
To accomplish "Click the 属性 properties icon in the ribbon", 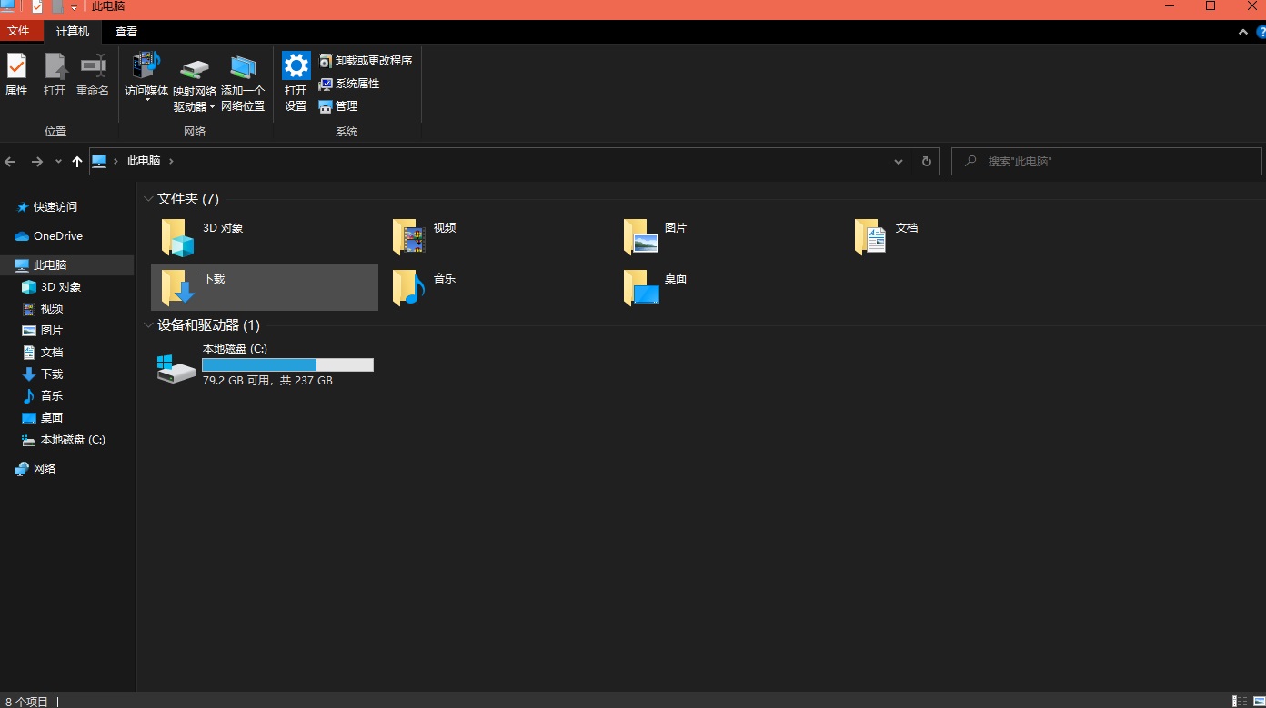I will click(16, 65).
